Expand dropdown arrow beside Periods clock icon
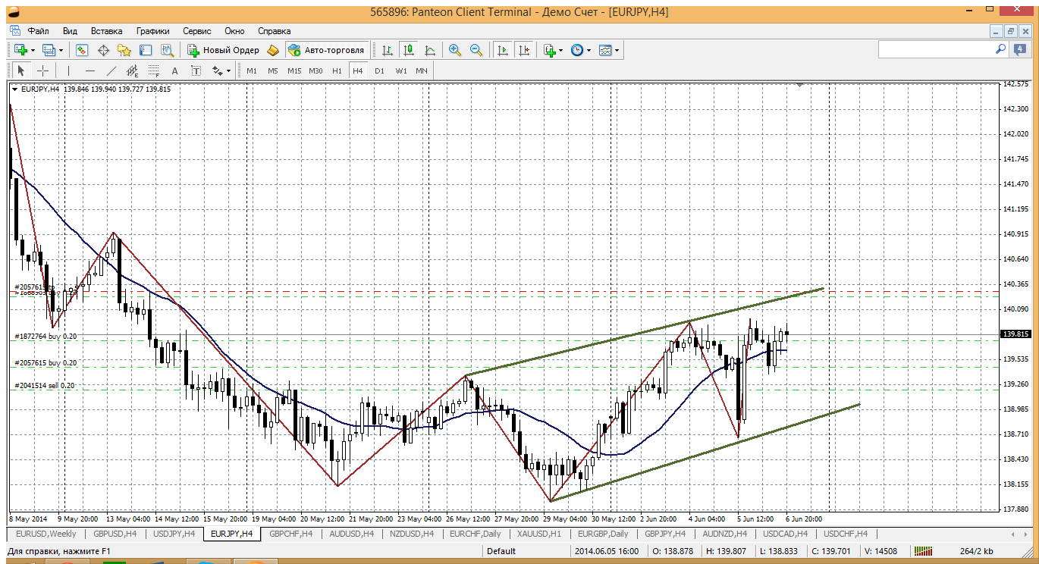 [589, 50]
